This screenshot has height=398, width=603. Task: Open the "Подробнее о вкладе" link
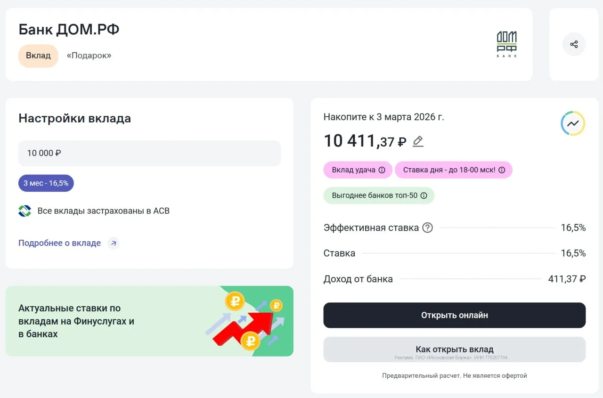(x=59, y=243)
